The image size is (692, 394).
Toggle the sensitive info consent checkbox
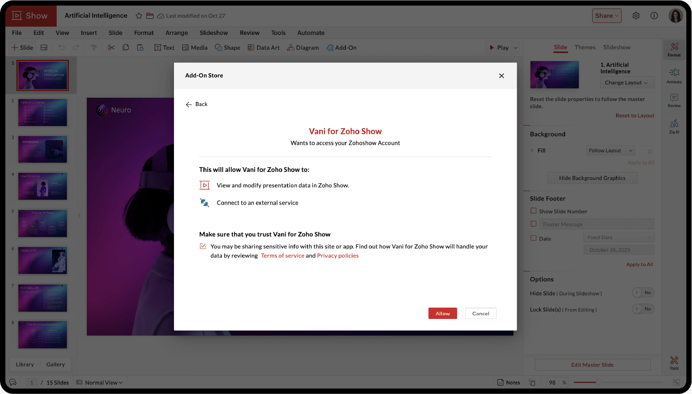203,246
